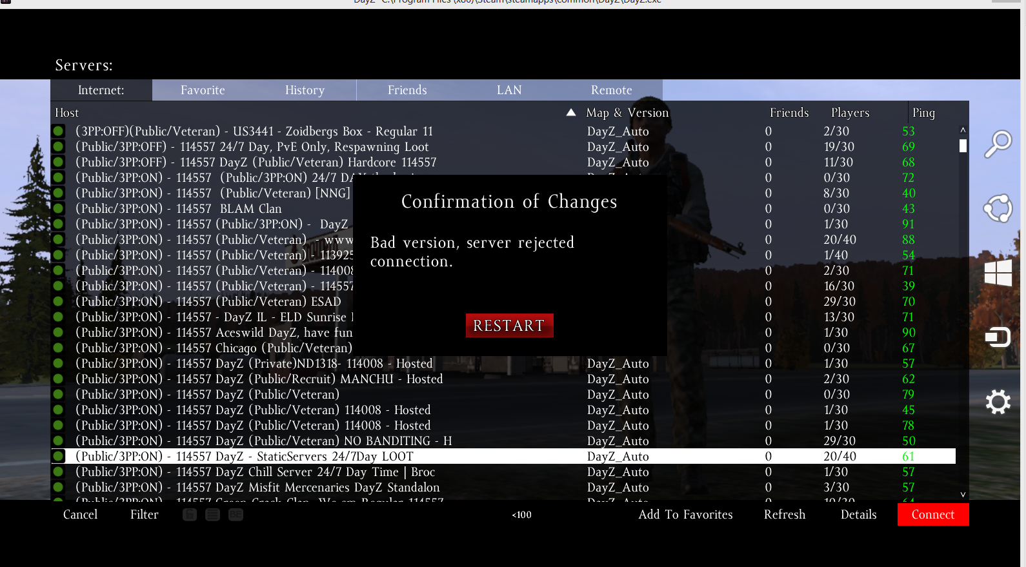Click Add To Favorites
The width and height of the screenshot is (1026, 567).
tap(685, 514)
